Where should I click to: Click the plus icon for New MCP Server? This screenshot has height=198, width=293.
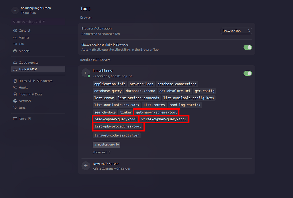86,166
